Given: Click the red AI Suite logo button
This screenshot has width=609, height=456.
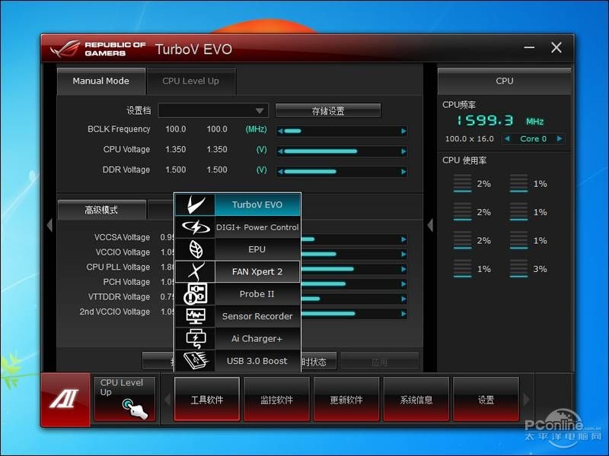Looking at the screenshot, I should click(65, 400).
